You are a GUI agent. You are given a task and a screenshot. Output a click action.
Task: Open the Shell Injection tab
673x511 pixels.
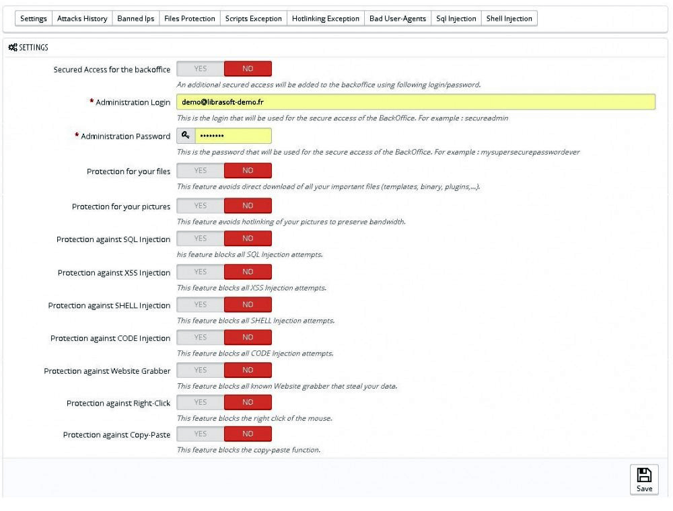click(509, 18)
